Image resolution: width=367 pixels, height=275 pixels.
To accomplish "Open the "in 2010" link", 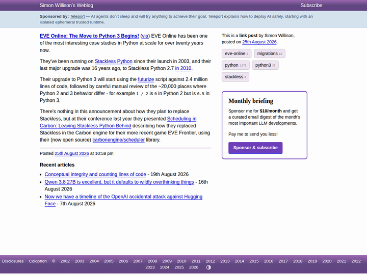I will [x=183, y=68].
